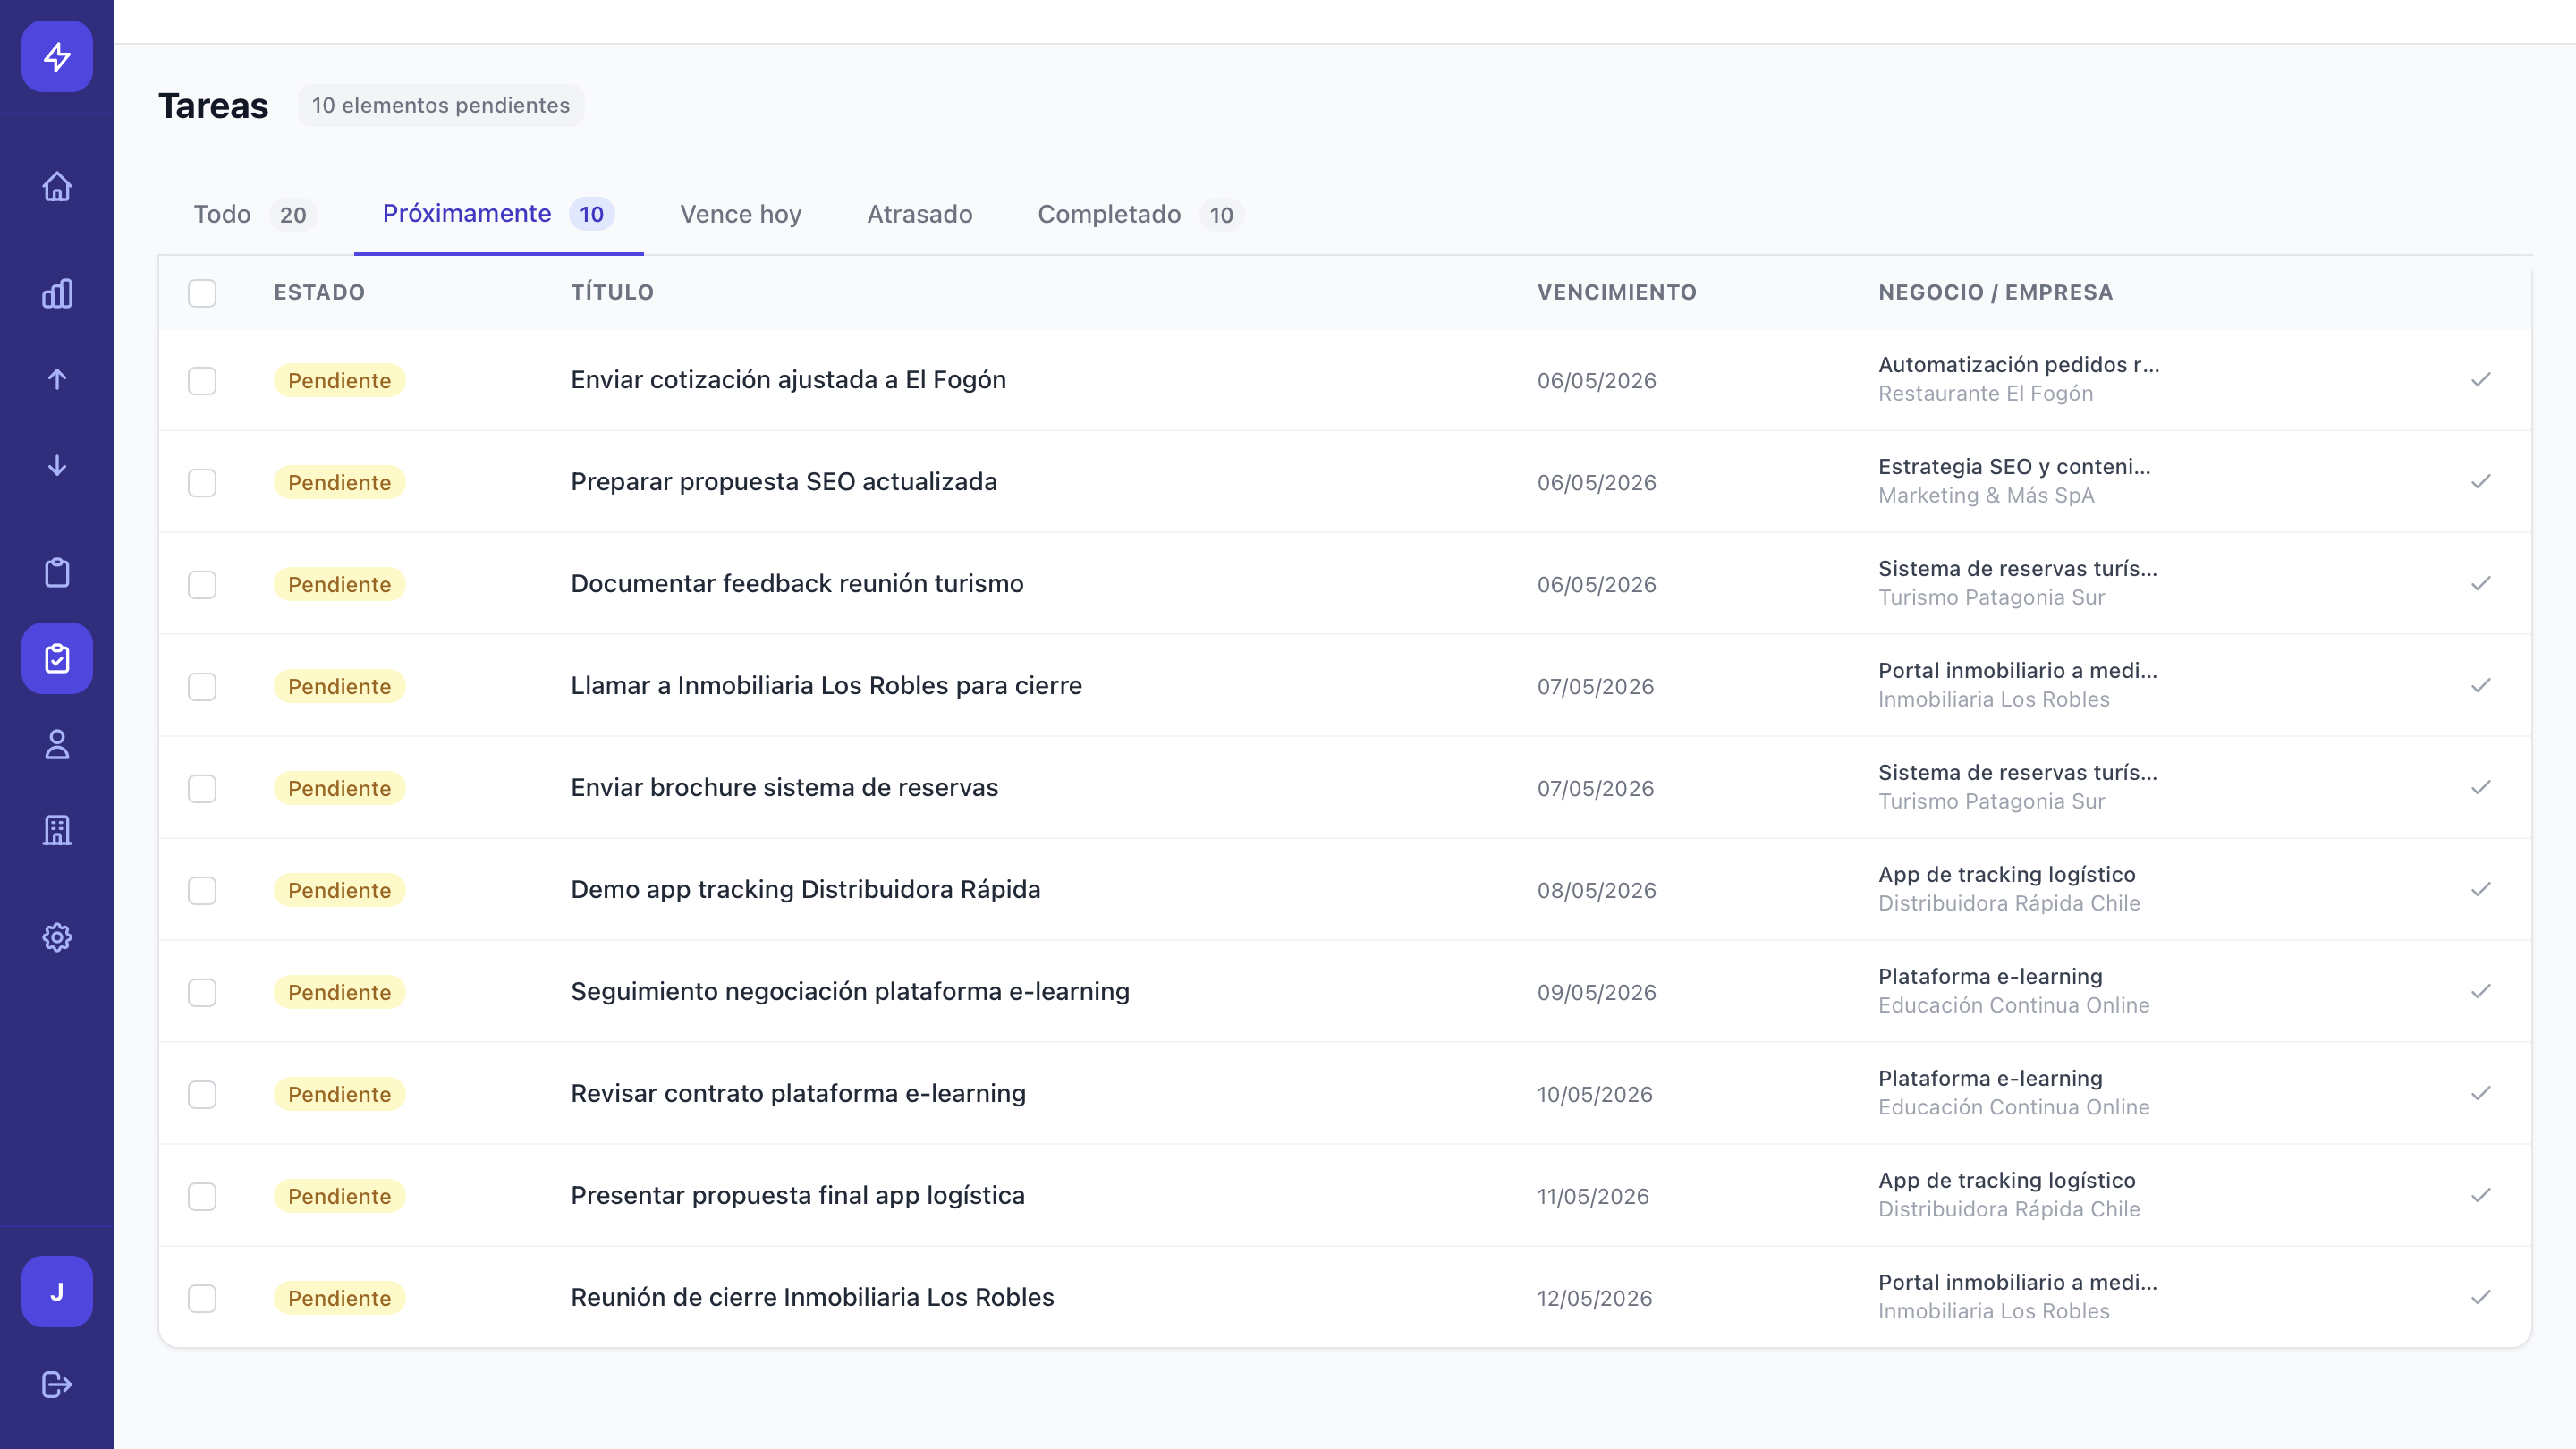Mark 'Revisar contrato plataforma e-learning' as done
This screenshot has width=2576, height=1449.
point(2481,1094)
